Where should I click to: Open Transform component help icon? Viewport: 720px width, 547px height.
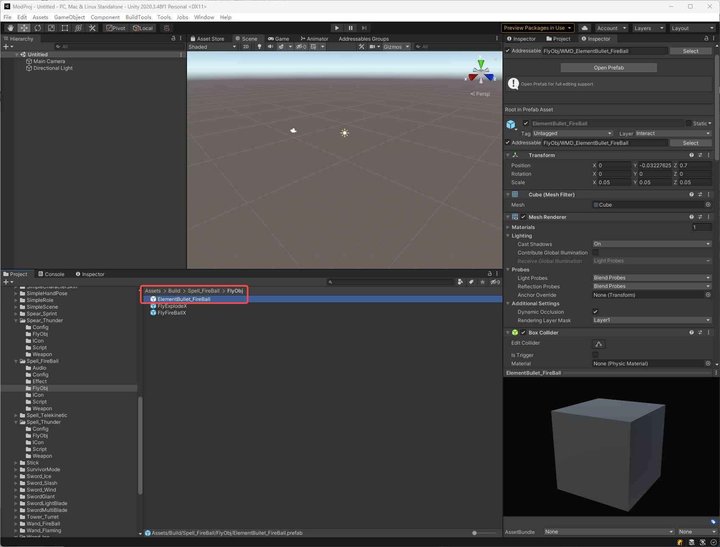point(692,155)
